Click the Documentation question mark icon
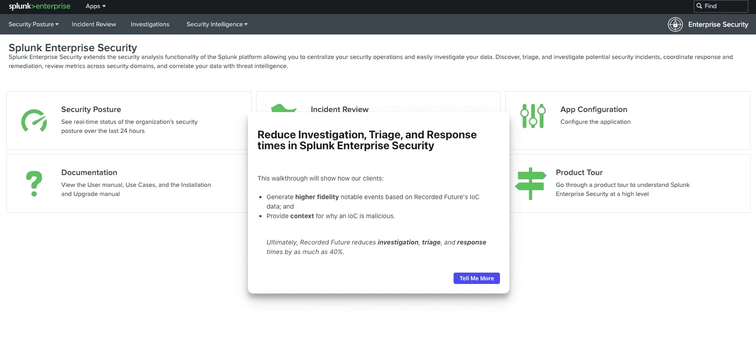This screenshot has width=756, height=347. (34, 184)
